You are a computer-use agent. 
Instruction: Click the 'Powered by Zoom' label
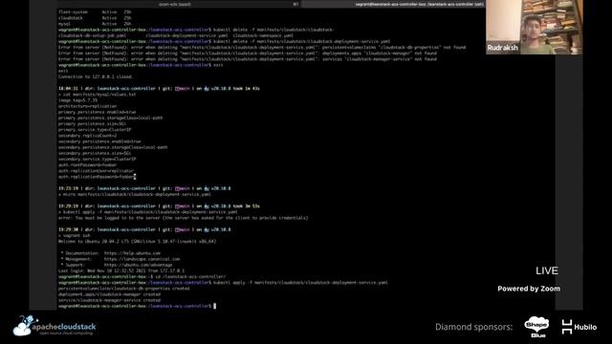(529, 289)
